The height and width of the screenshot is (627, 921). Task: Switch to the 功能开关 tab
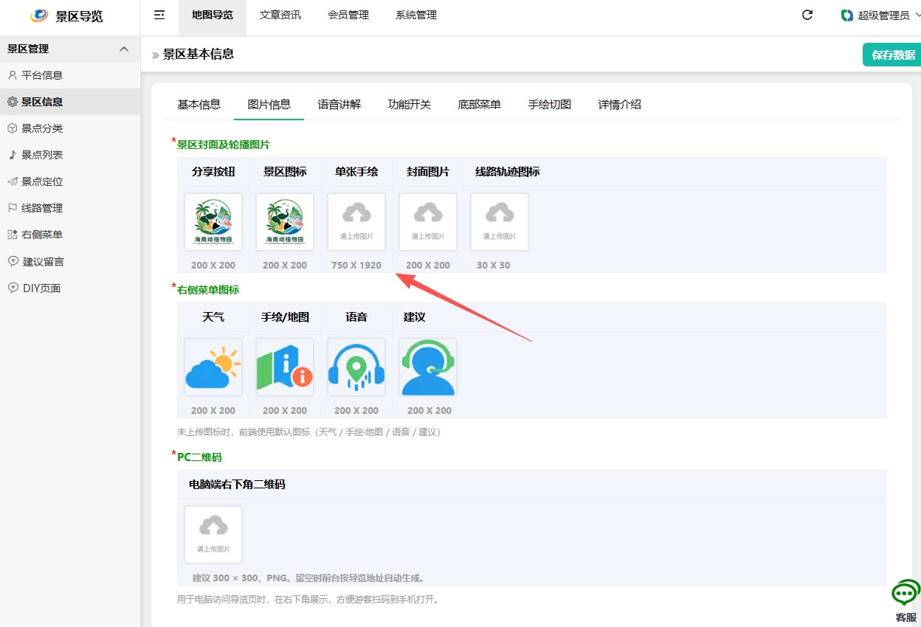pyautogui.click(x=410, y=104)
